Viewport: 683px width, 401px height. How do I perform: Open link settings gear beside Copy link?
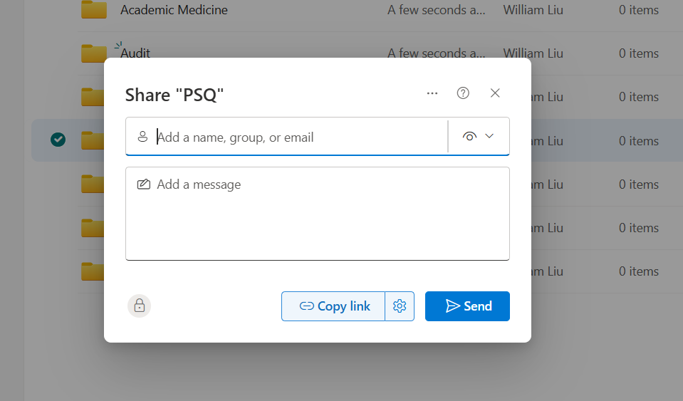click(400, 306)
